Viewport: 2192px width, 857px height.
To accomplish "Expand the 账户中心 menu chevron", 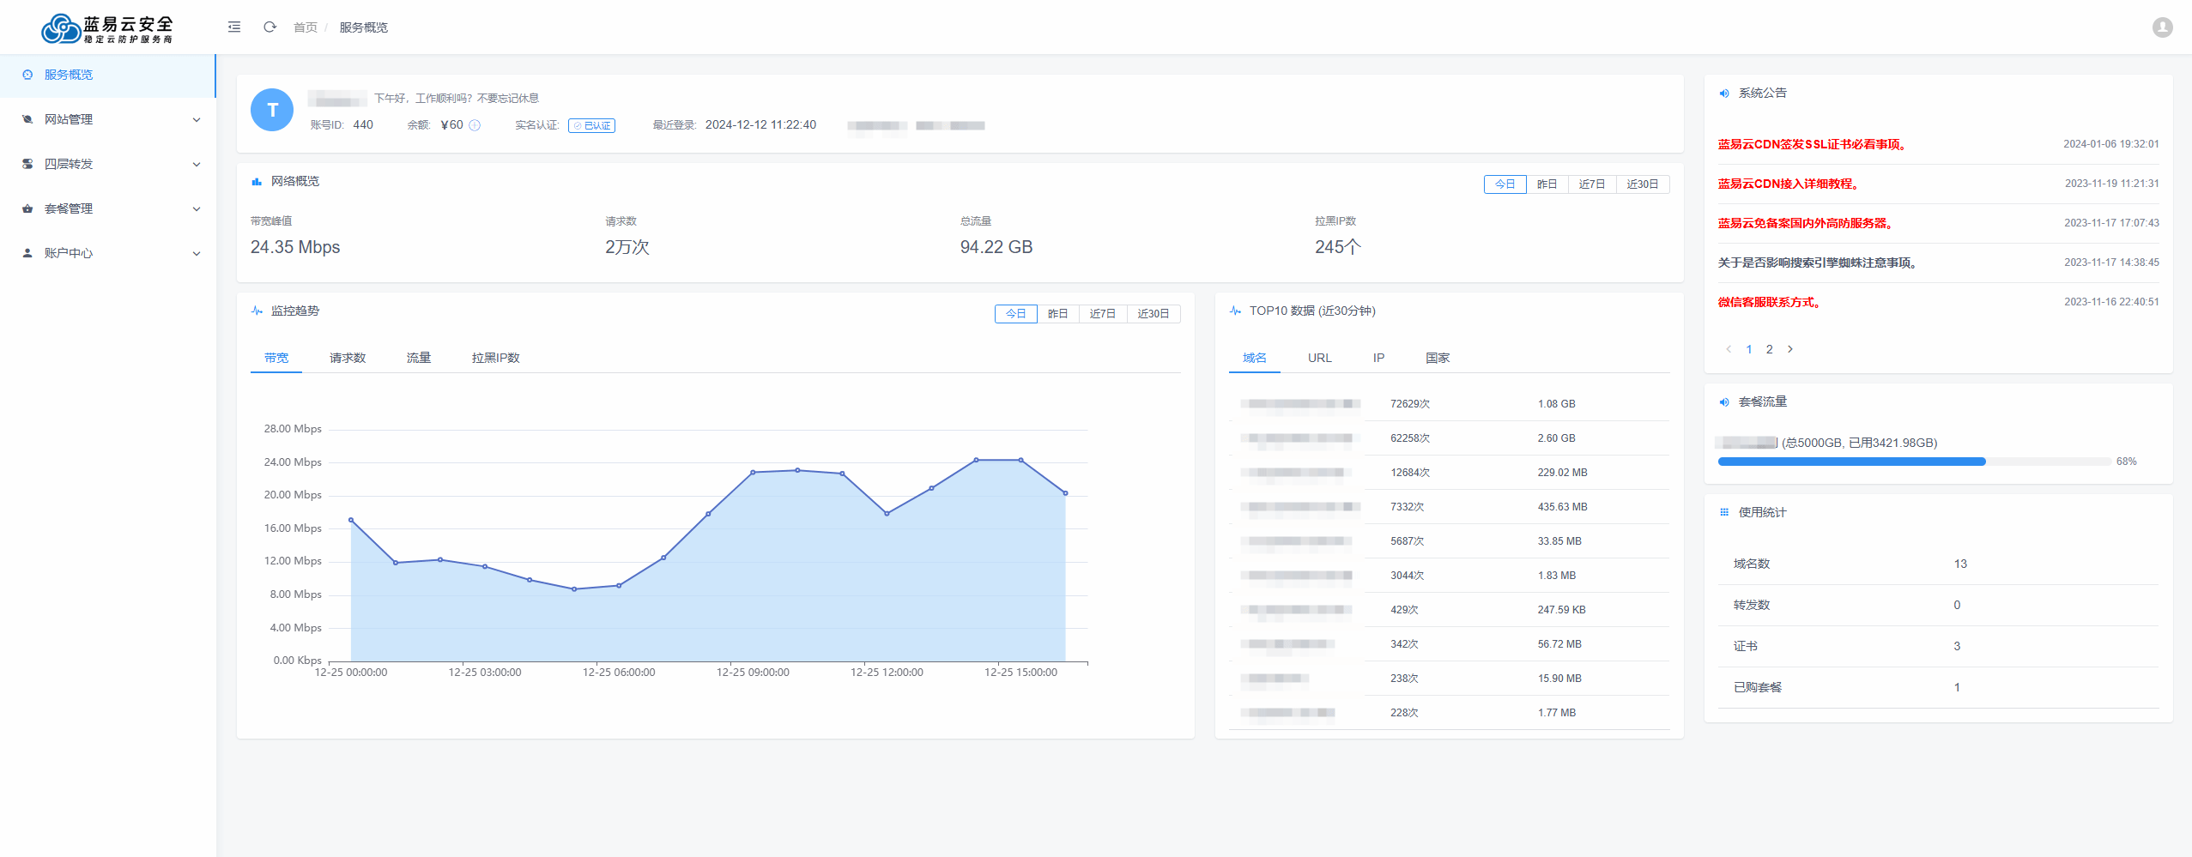I will tap(197, 254).
